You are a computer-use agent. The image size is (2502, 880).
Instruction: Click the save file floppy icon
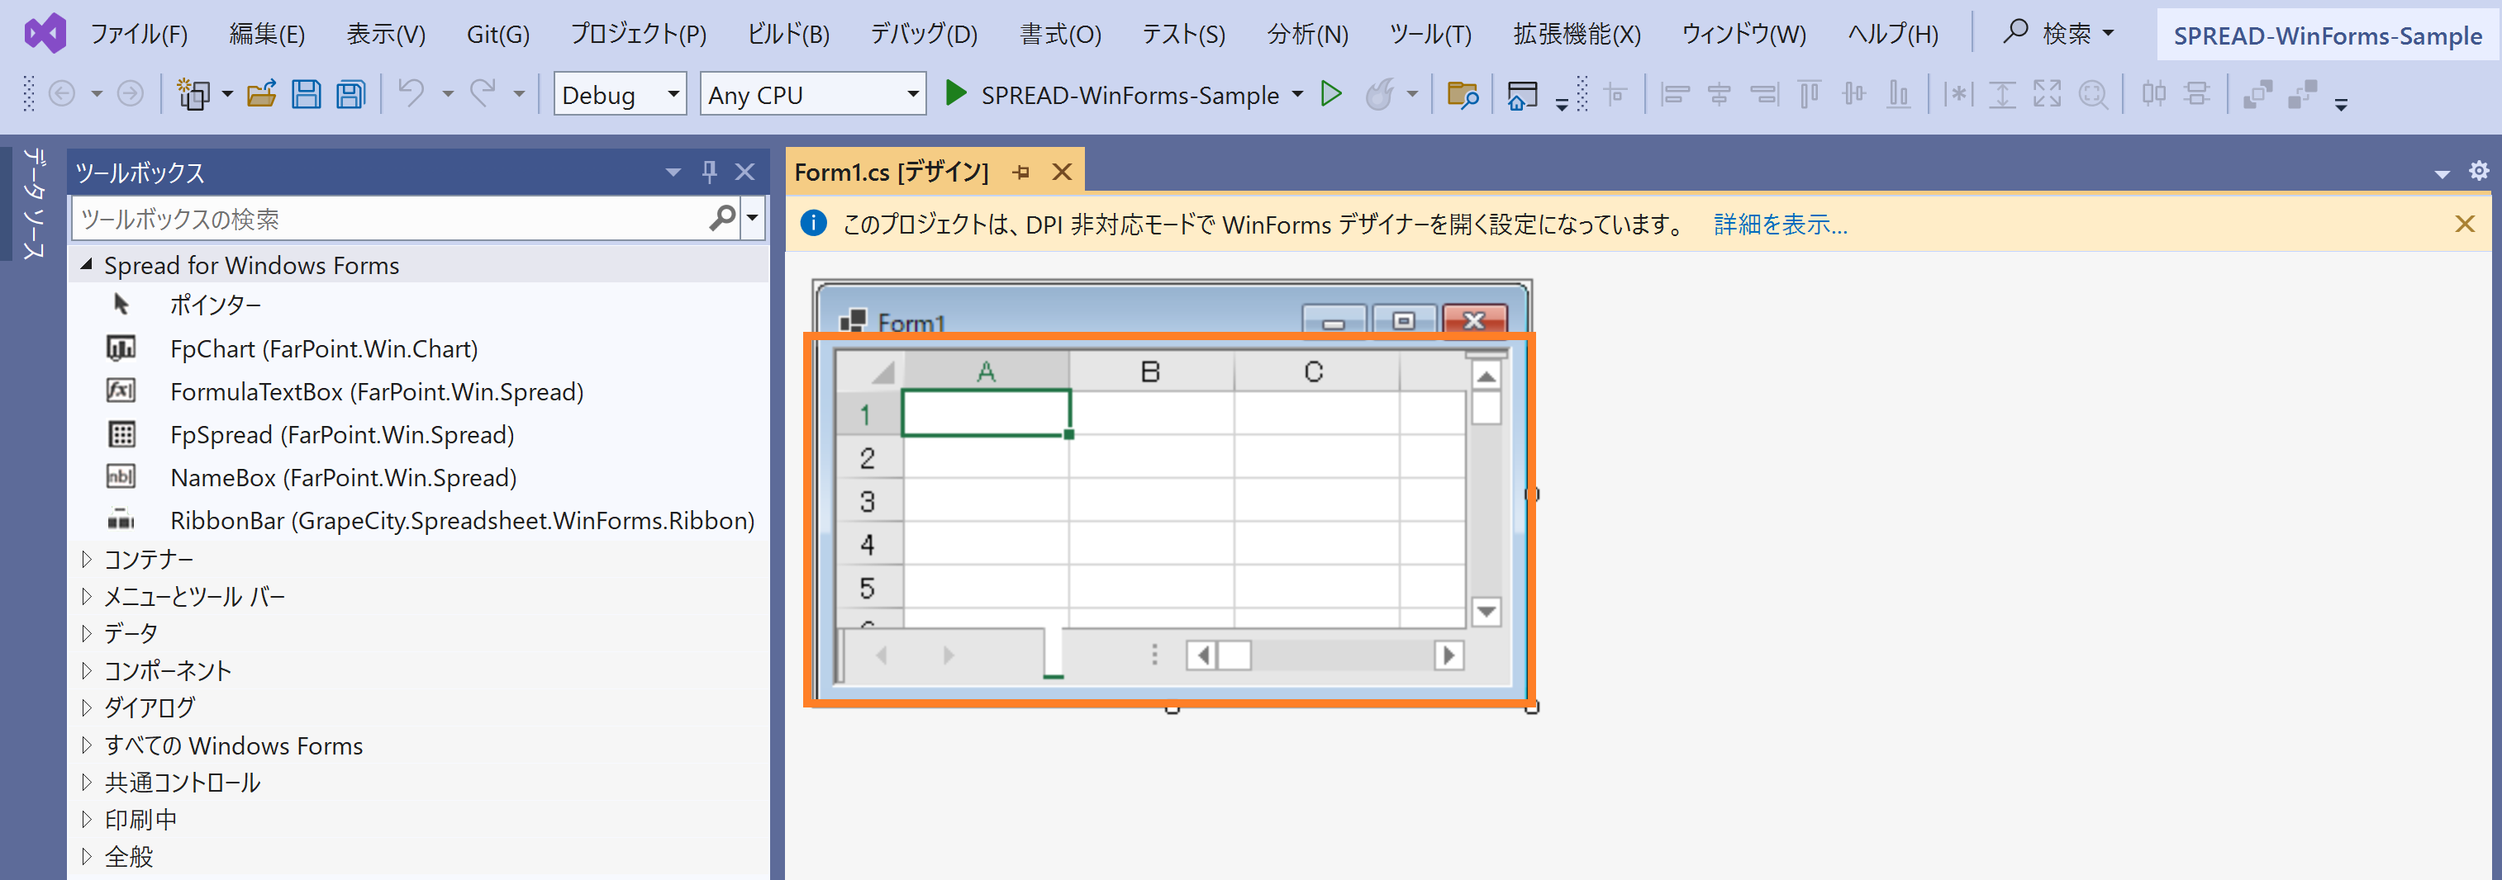pos(306,94)
